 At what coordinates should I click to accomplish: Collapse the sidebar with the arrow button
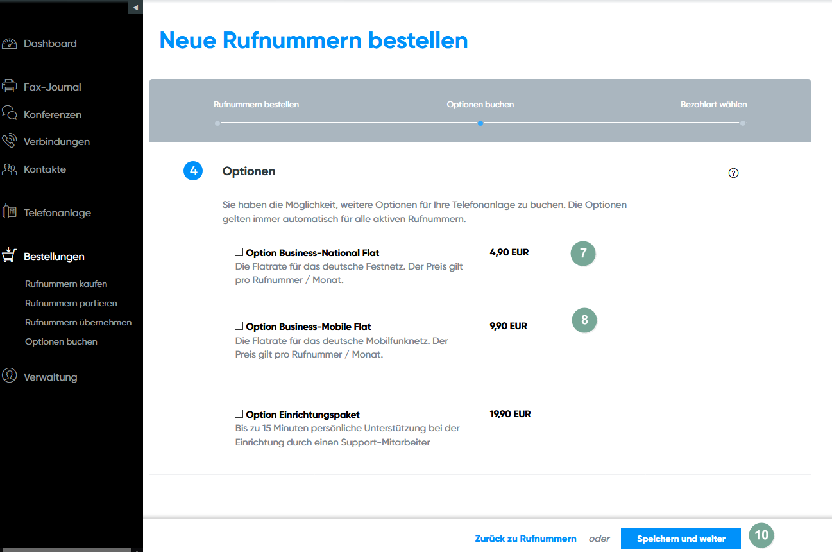135,7
